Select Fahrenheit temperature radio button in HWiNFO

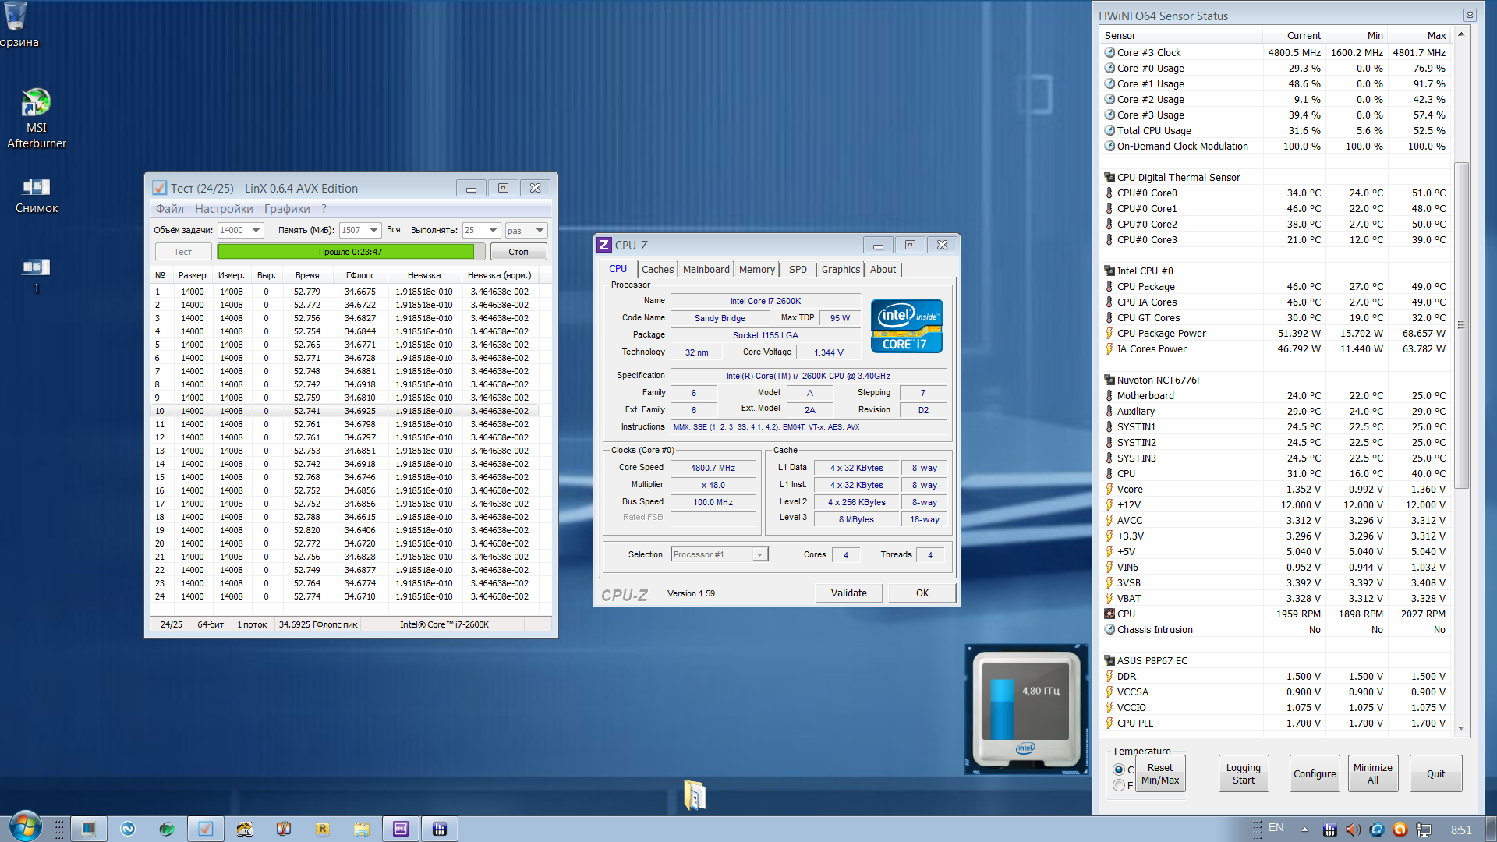pyautogui.click(x=1119, y=785)
